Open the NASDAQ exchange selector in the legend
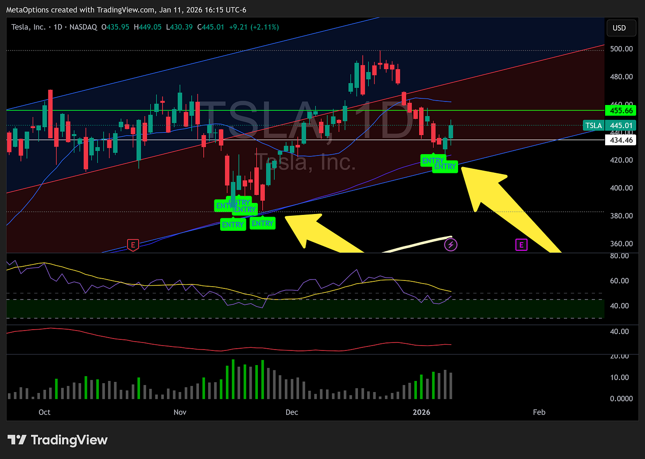 [x=83, y=27]
